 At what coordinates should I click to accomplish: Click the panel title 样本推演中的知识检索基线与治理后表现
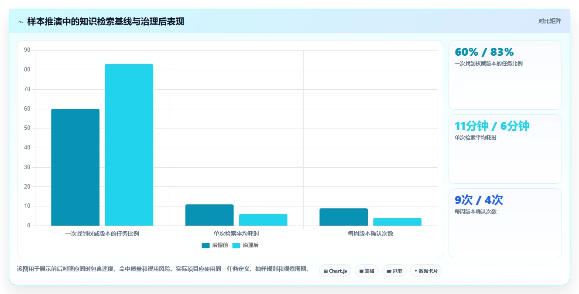pyautogui.click(x=106, y=22)
